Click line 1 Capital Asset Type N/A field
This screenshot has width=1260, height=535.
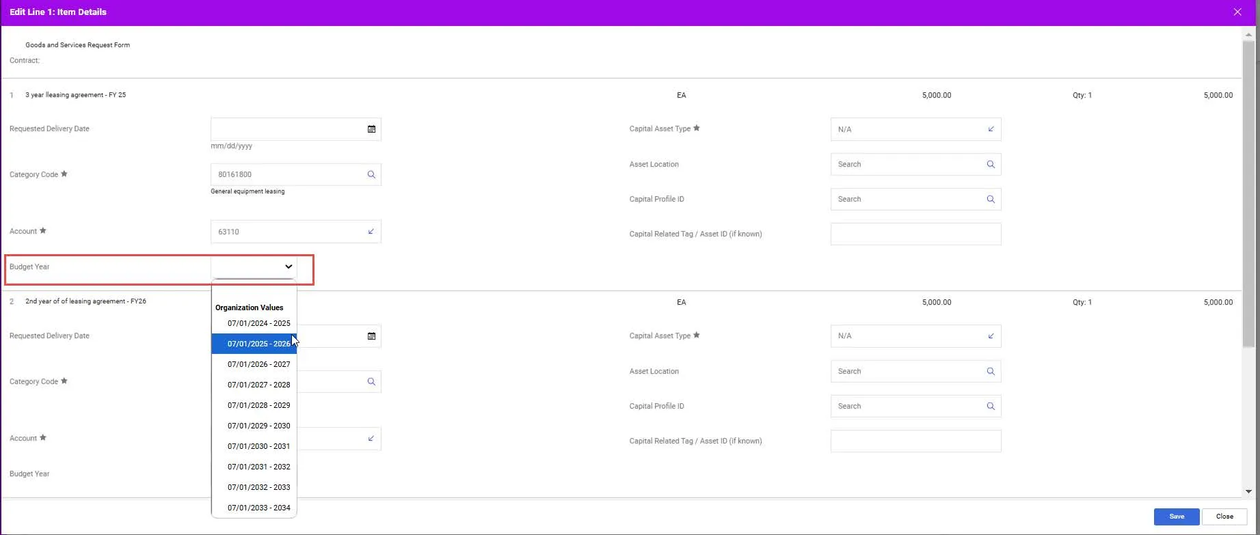coord(916,129)
